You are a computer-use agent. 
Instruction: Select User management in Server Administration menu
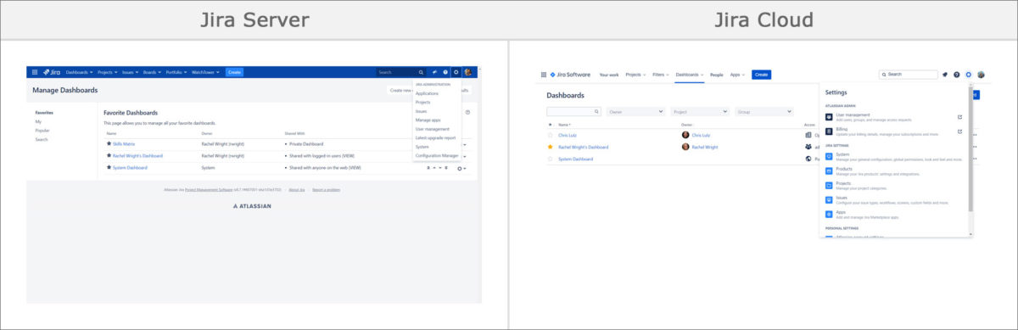click(x=432, y=129)
